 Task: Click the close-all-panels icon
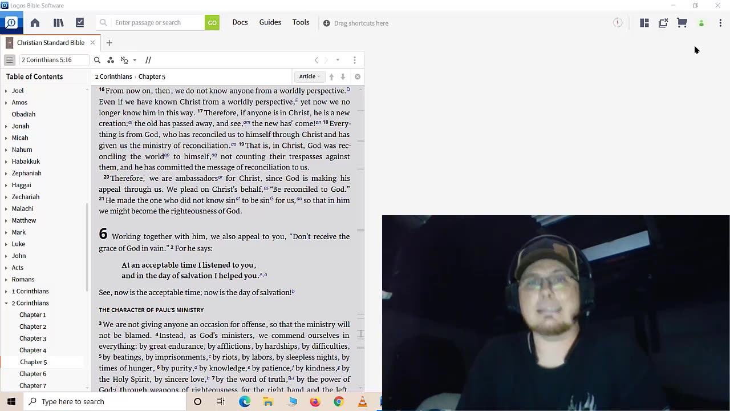(x=663, y=23)
